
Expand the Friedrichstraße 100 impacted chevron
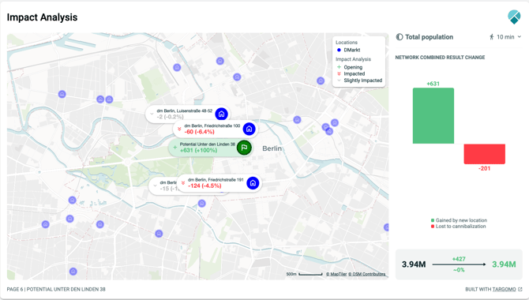[x=179, y=129]
